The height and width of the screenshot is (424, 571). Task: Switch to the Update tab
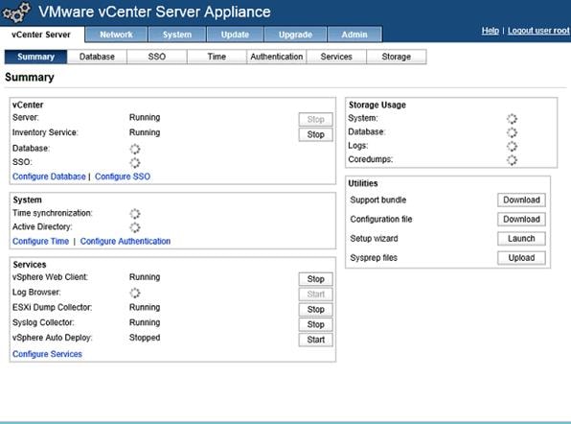coord(235,35)
